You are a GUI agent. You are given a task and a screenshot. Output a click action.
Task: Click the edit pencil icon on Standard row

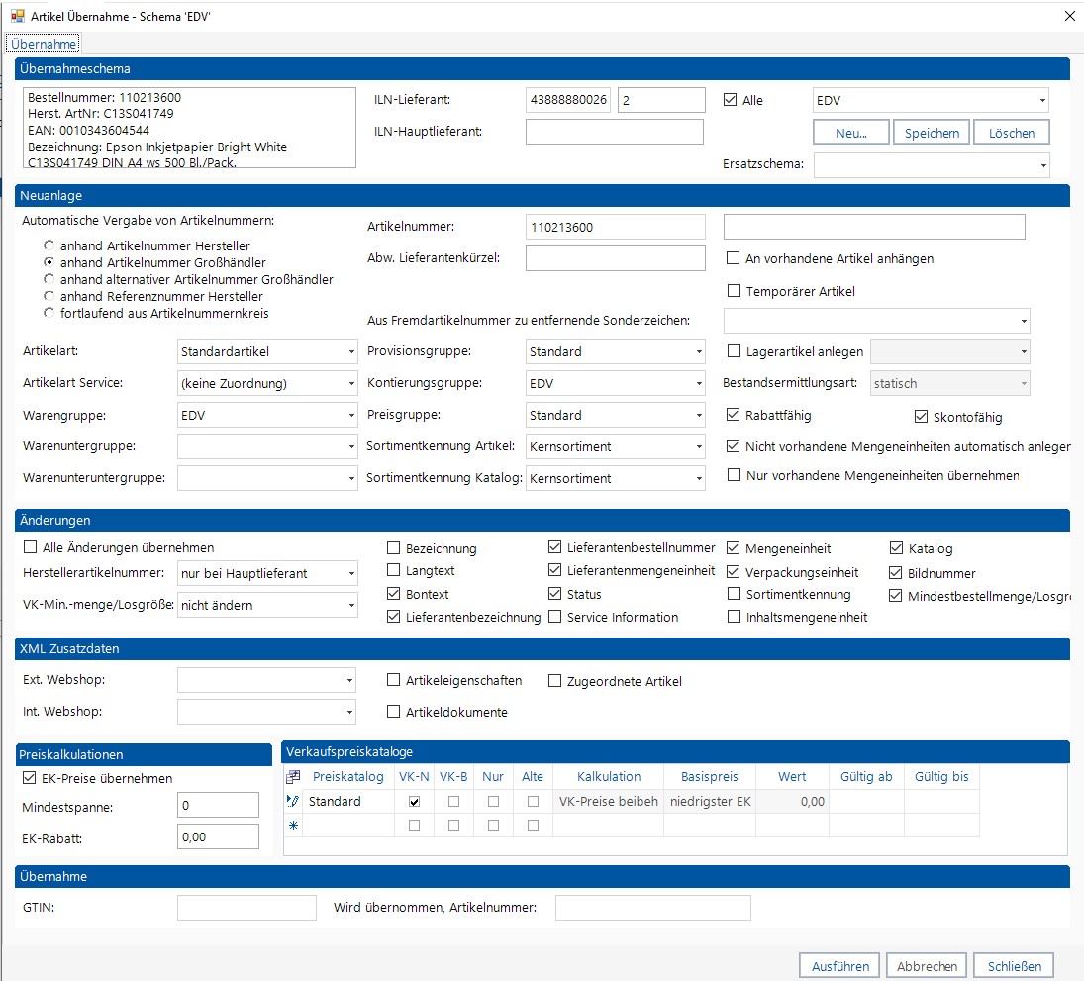click(x=293, y=801)
